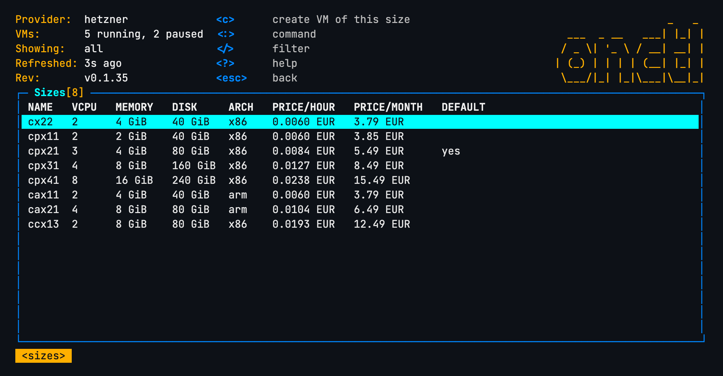Screen dimensions: 723x376
Task: Click the 240 GiB disk value
Action: (x=194, y=180)
